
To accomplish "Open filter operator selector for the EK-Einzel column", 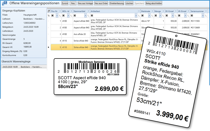I will pyautogui.click(x=167, y=16).
